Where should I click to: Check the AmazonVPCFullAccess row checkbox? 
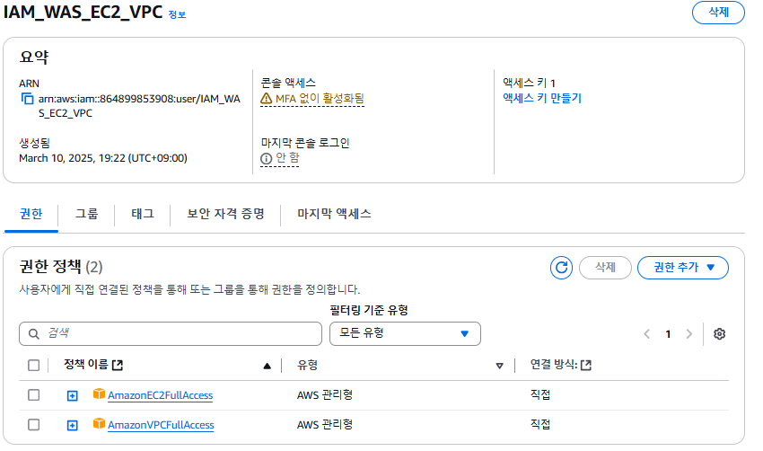click(x=33, y=425)
